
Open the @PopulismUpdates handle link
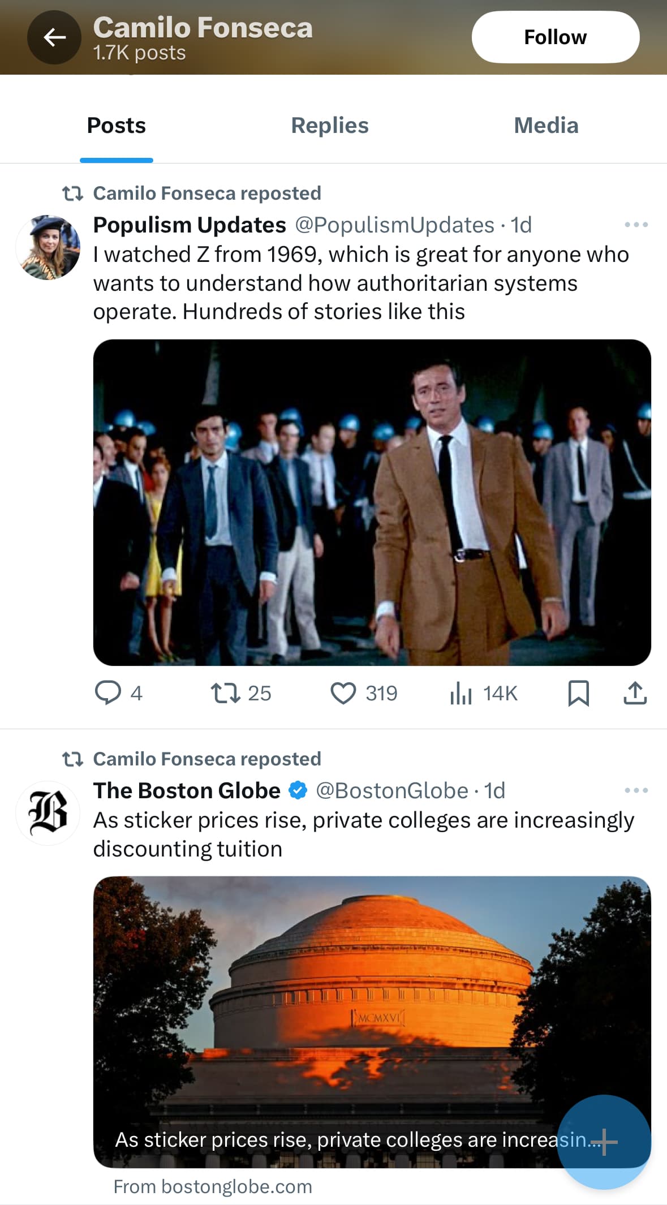pyautogui.click(x=395, y=225)
